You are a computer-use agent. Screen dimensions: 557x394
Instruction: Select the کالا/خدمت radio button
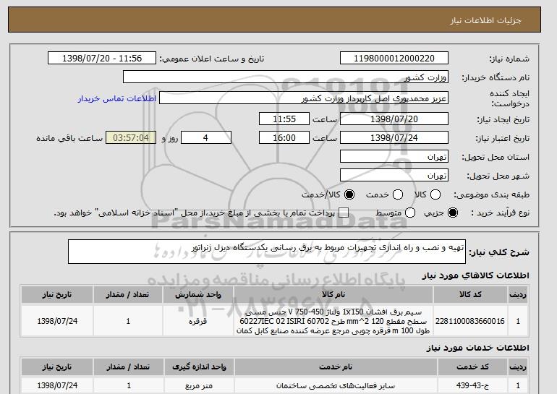tap(349, 194)
